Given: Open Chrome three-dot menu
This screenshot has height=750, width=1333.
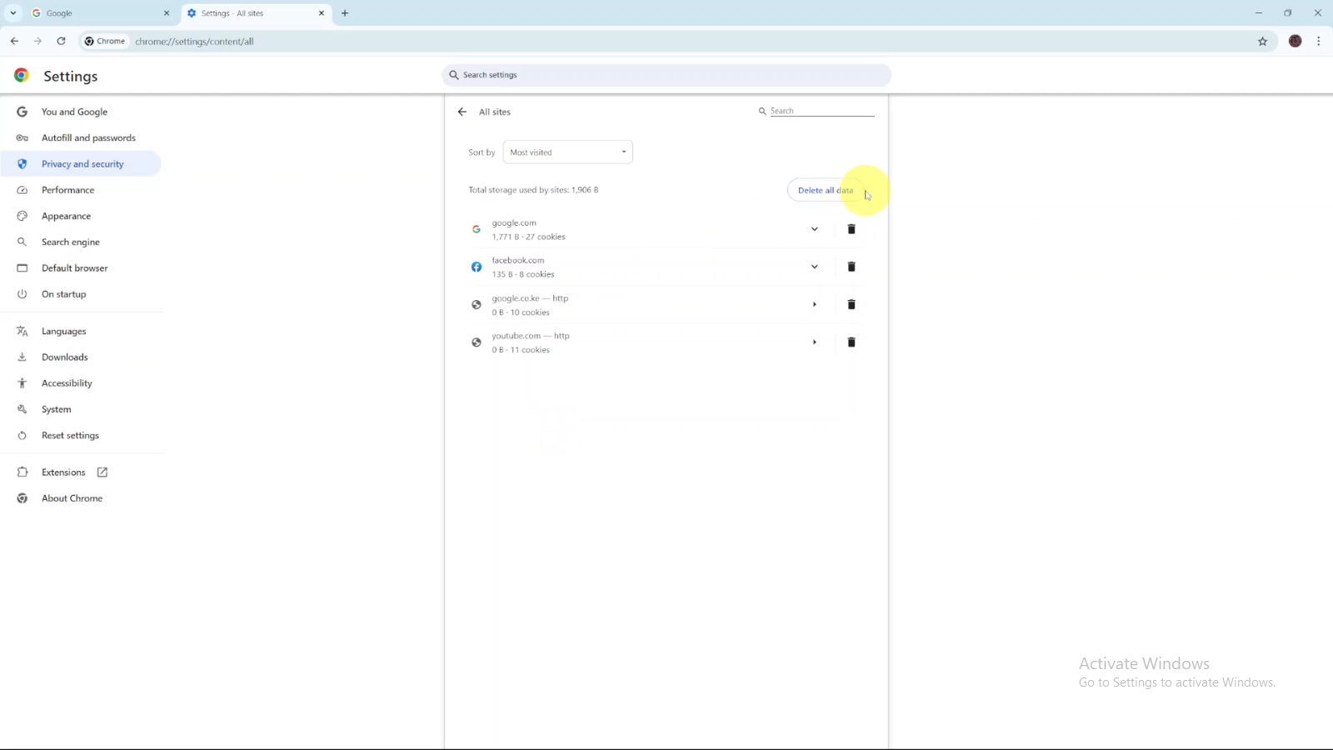Looking at the screenshot, I should point(1319,41).
